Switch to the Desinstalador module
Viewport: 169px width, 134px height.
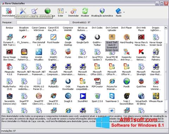[8, 12]
